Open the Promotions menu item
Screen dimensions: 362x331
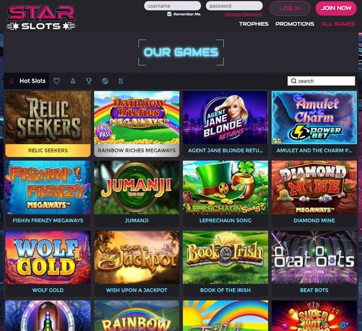(295, 24)
